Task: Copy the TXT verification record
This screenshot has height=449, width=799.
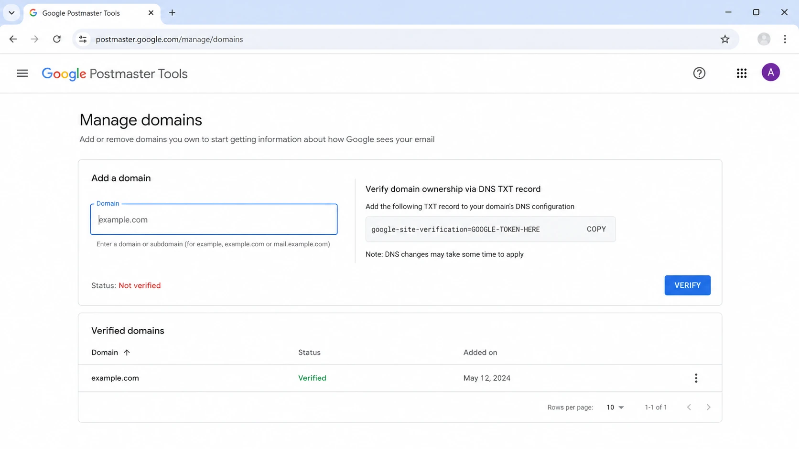Action: [596, 229]
